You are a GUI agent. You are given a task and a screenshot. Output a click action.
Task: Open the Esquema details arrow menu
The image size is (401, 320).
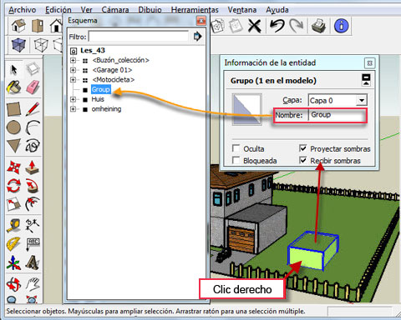tap(197, 36)
